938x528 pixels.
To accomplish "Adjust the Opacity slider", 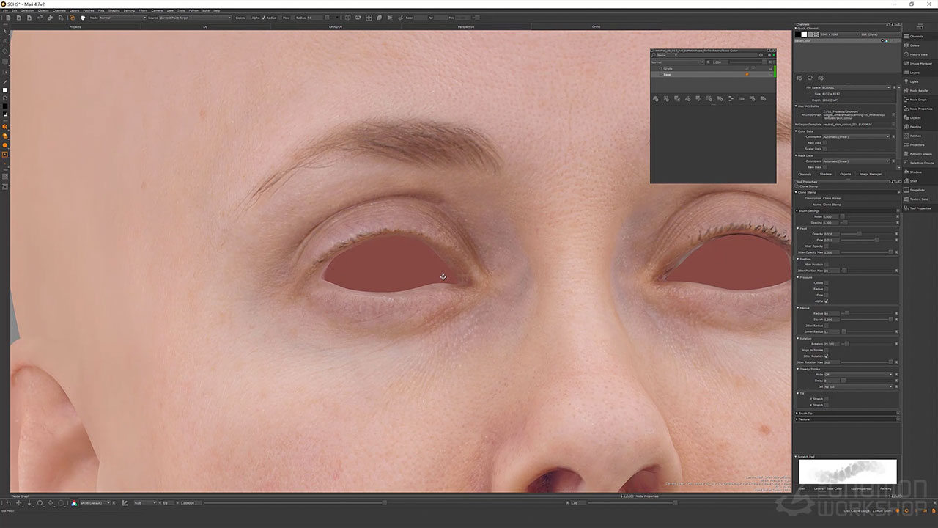I will 860,234.
